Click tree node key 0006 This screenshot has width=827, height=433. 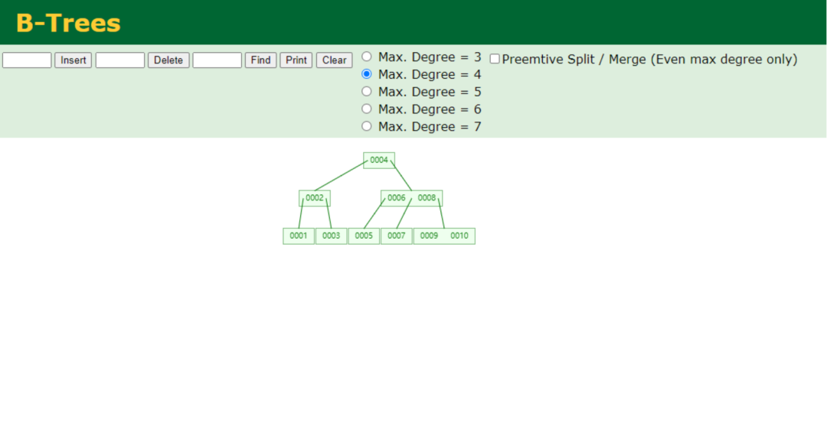[x=396, y=198]
